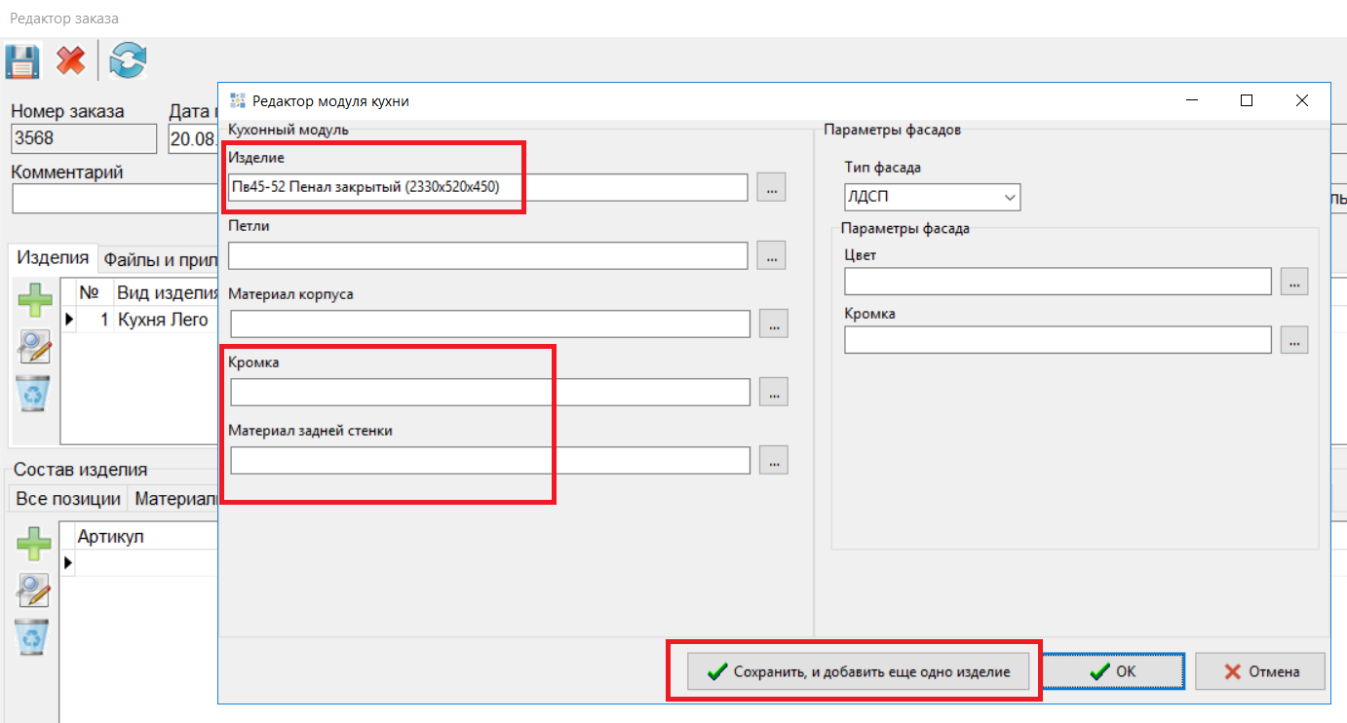Click edit magnifier icon in Изделия panel

click(x=35, y=346)
